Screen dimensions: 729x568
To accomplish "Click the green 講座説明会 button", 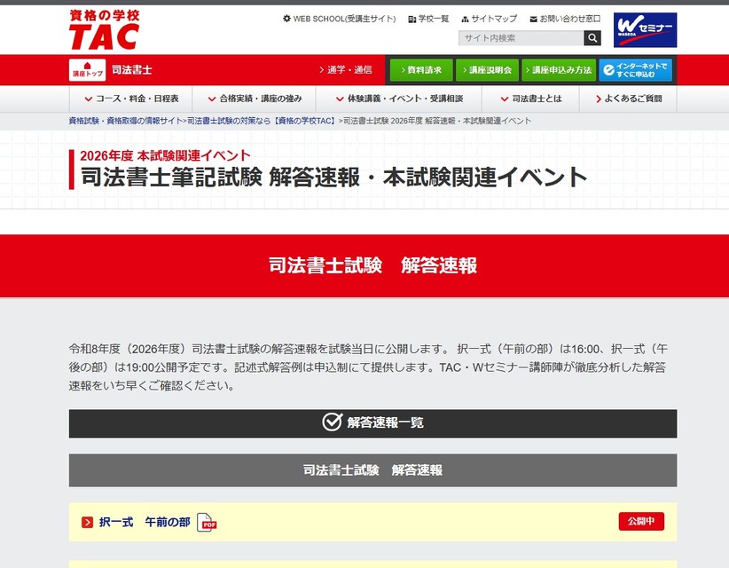I will (x=487, y=70).
